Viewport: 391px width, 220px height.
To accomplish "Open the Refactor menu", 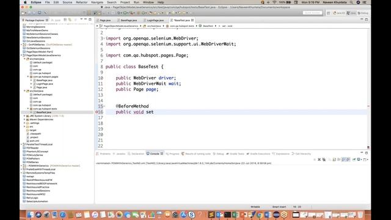I will [81, 2].
